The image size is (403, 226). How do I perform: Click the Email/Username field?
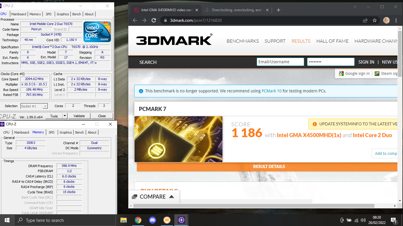[x=280, y=62]
